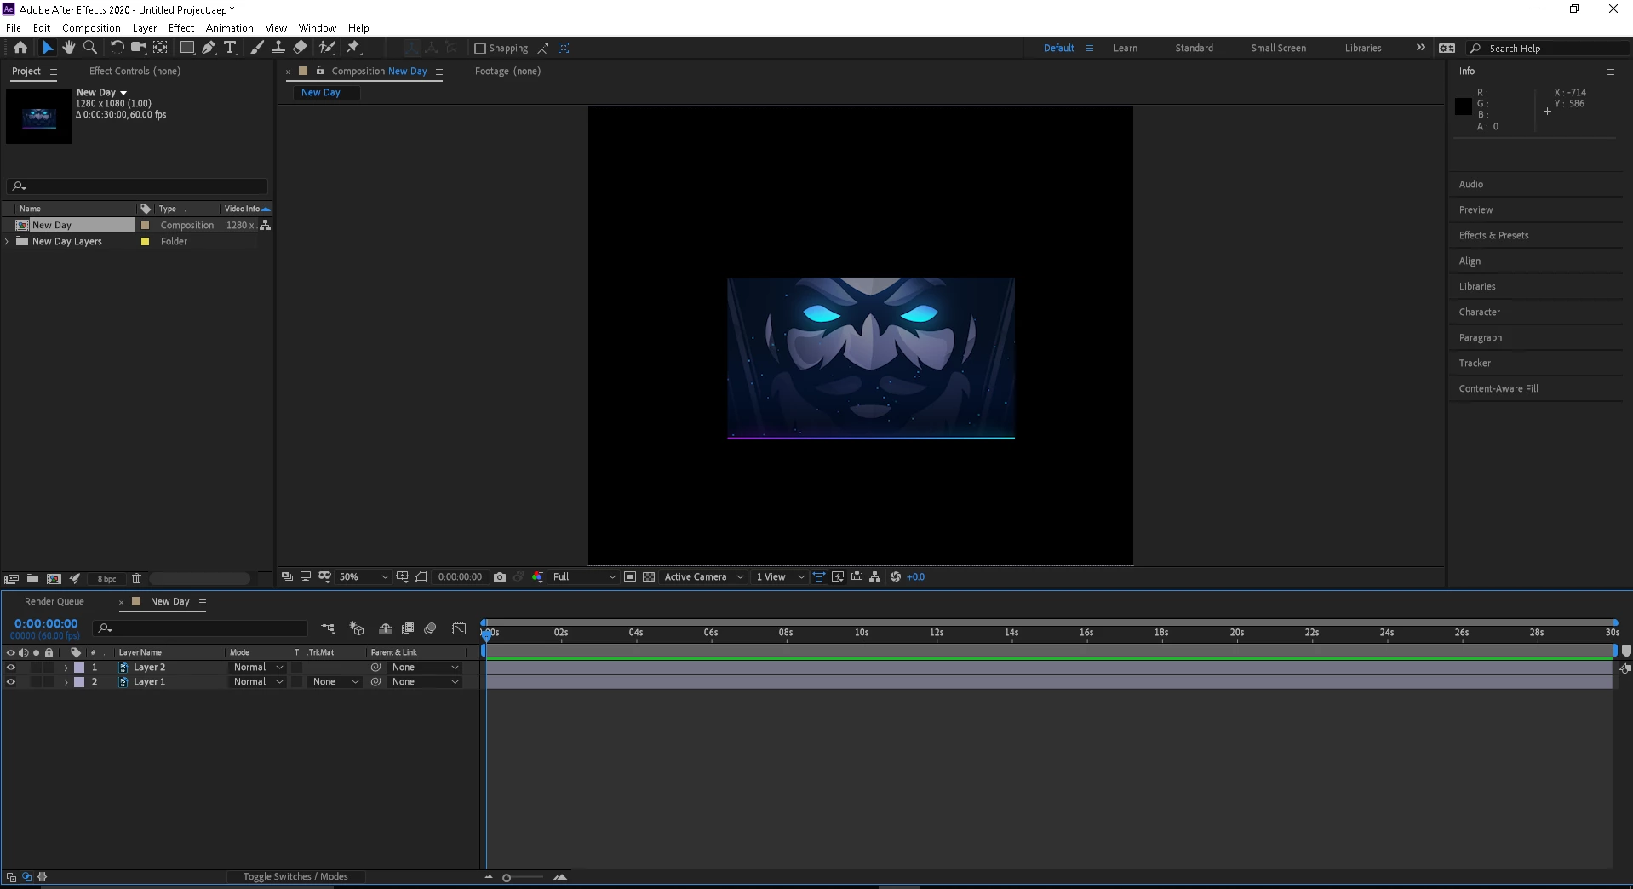Image resolution: width=1633 pixels, height=889 pixels.
Task: Switch to the Render Queue tab
Action: coord(54,601)
